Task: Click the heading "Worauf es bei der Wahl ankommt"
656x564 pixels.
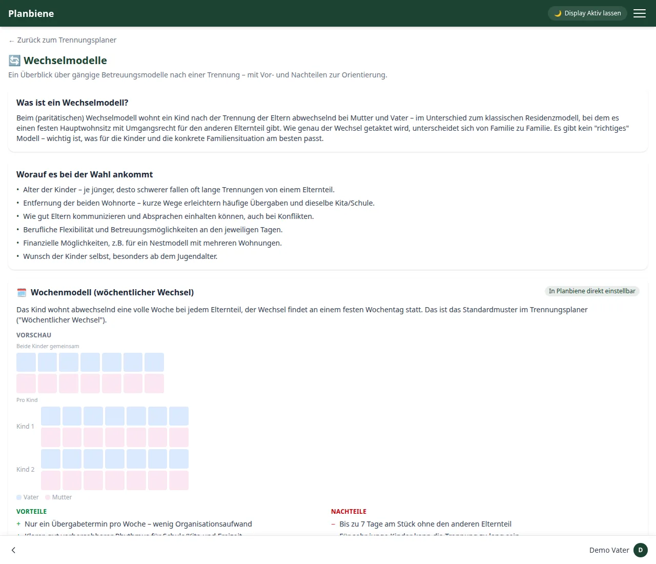Action: tap(85, 174)
